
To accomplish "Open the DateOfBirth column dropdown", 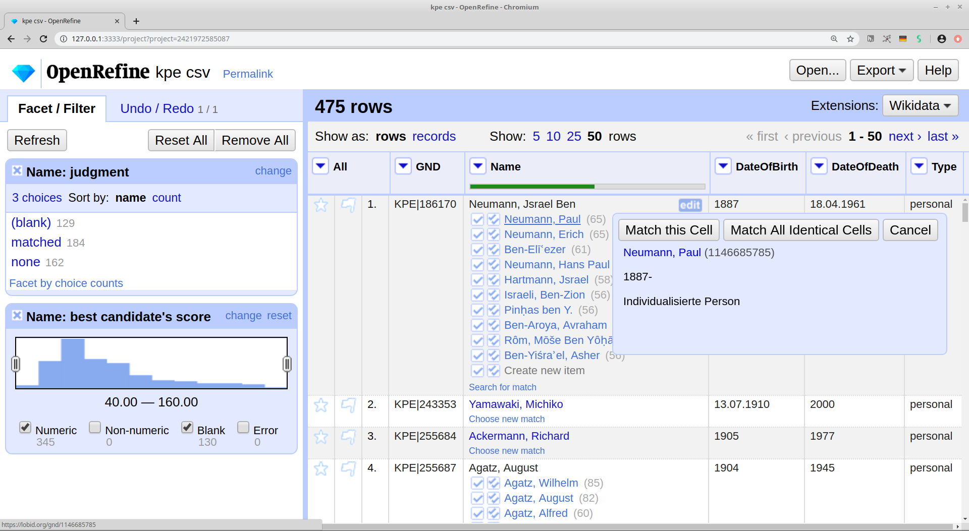I will tap(723, 166).
